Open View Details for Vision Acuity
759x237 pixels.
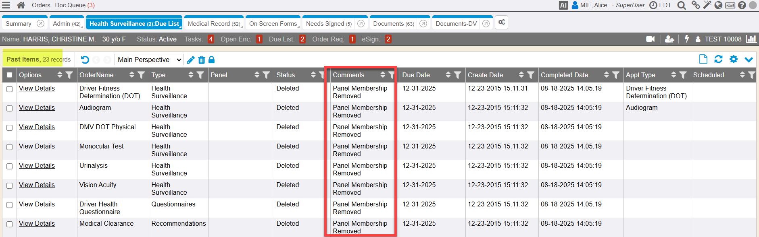[37, 185]
